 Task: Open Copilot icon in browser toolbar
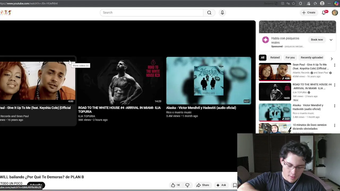(337, 3)
